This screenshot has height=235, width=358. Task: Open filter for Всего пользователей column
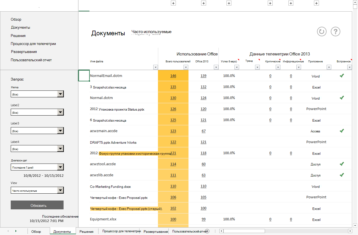(186, 67)
